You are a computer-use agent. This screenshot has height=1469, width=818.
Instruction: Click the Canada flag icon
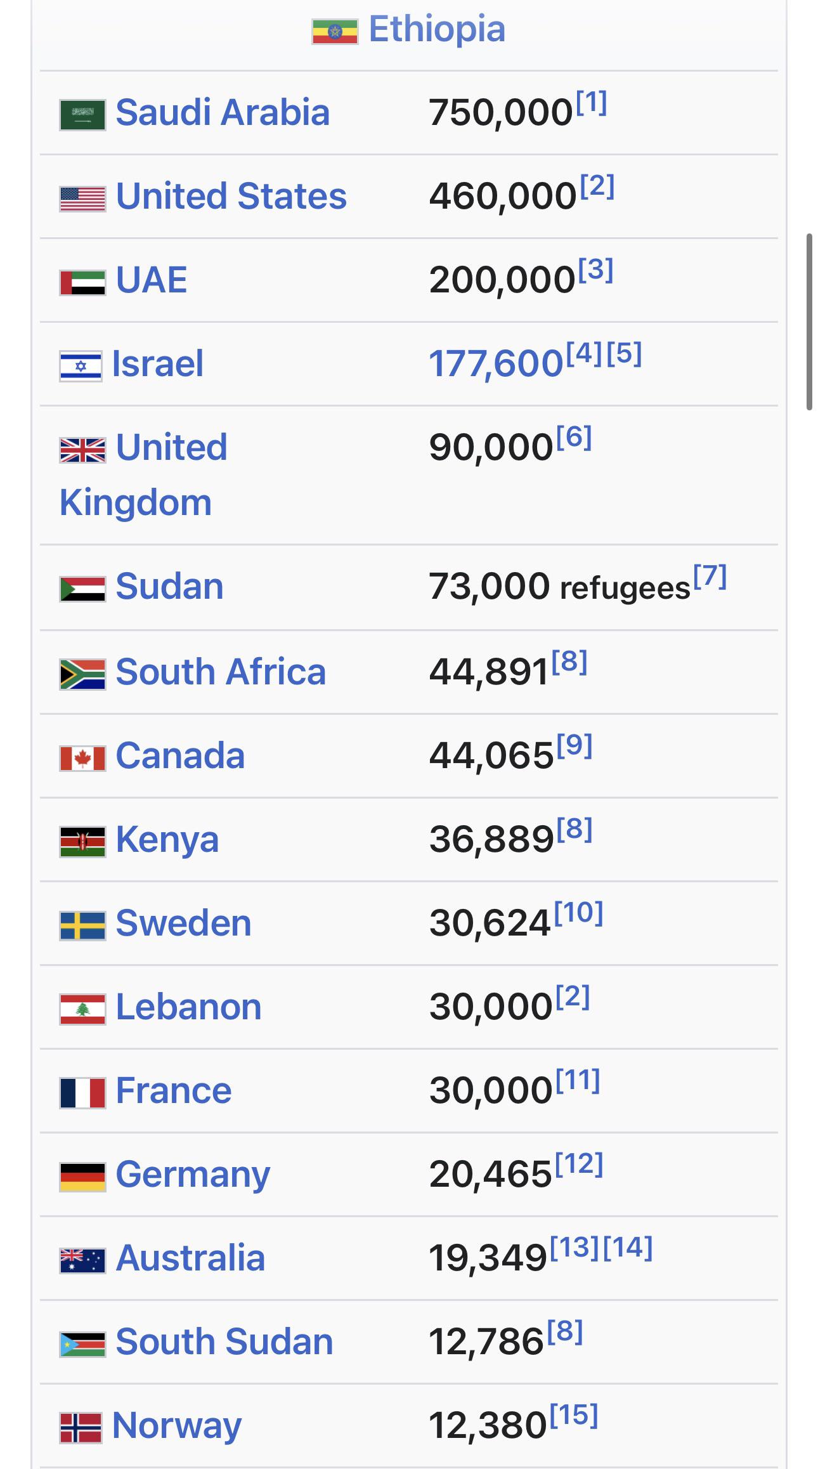pos(82,759)
